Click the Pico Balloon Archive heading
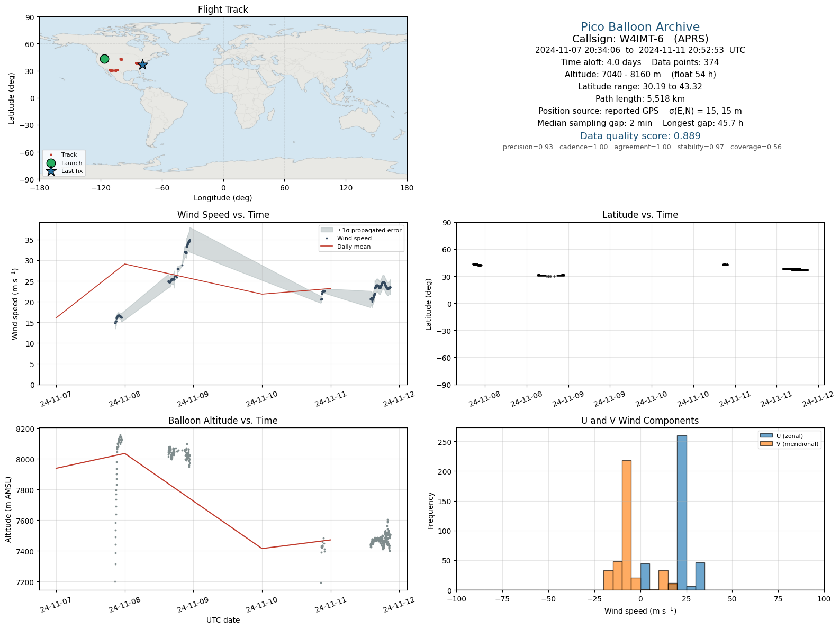This screenshot has width=840, height=629. pyautogui.click(x=640, y=27)
